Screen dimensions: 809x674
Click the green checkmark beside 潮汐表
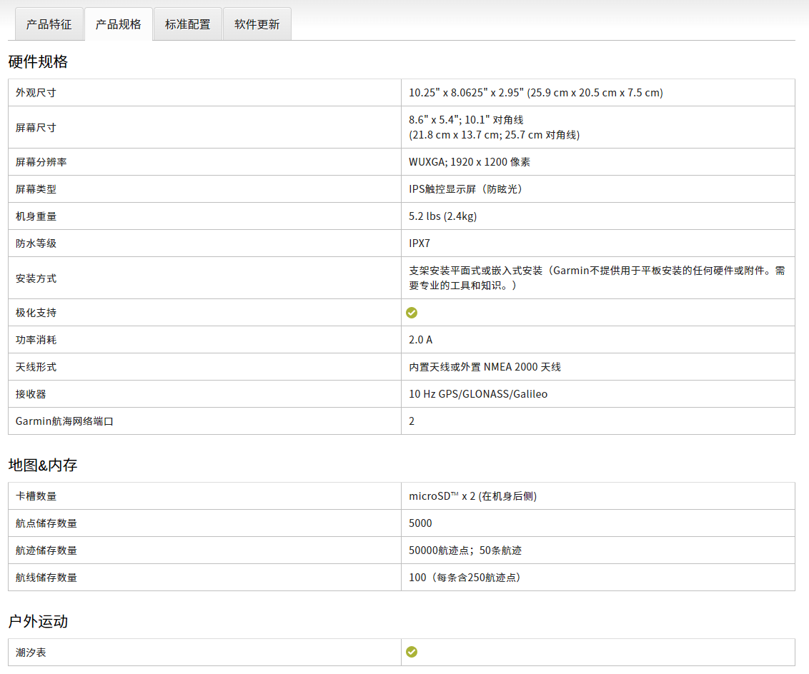tap(412, 652)
